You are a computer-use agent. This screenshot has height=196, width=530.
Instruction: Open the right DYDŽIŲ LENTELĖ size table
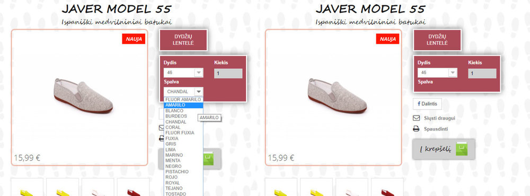tap(437, 40)
